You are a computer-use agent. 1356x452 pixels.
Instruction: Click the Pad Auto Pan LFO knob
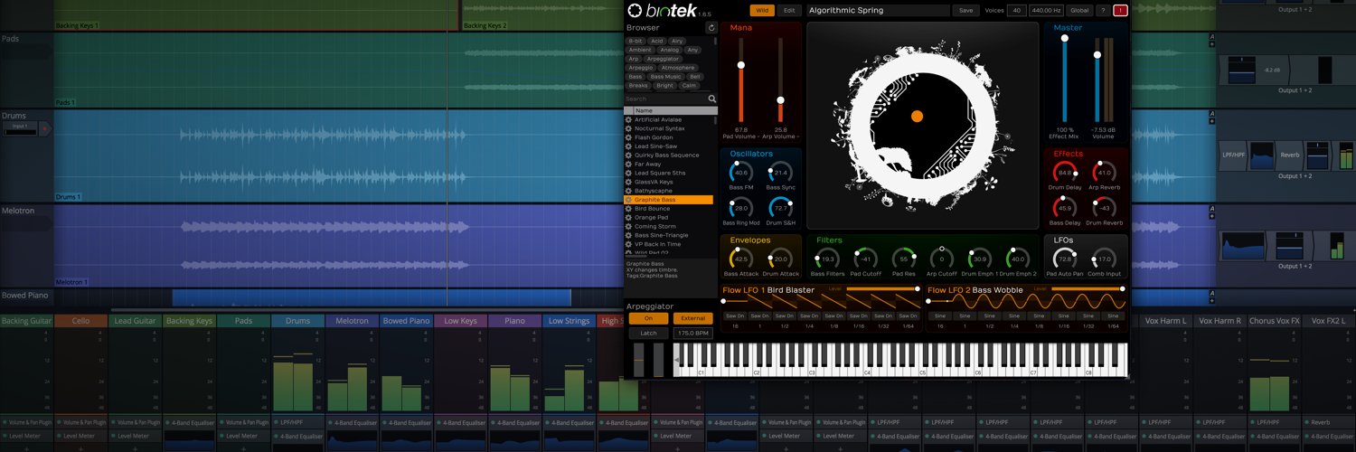pos(1065,259)
